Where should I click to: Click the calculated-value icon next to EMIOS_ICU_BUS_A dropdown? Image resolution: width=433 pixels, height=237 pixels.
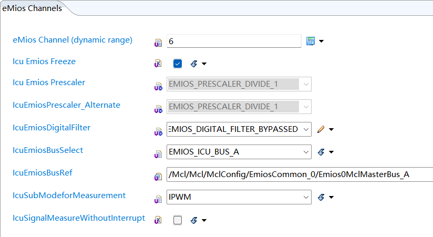[x=321, y=152]
